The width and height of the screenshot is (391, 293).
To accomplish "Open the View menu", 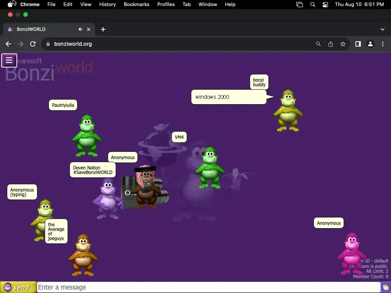I will click(x=86, y=4).
